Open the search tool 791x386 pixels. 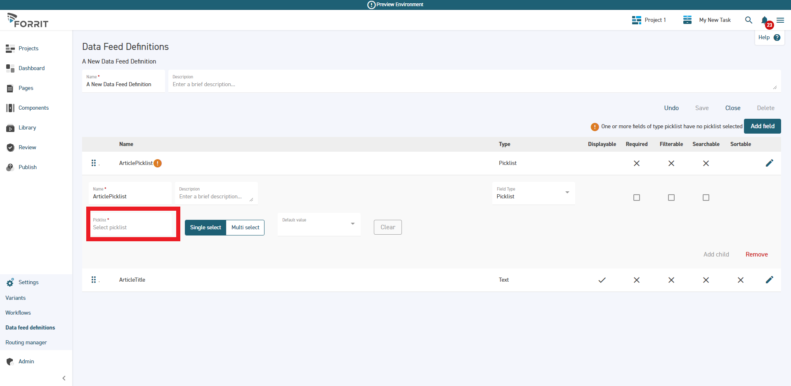748,20
